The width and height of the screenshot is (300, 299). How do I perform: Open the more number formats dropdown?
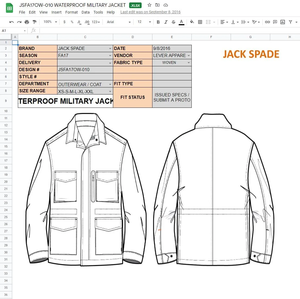(x=96, y=22)
